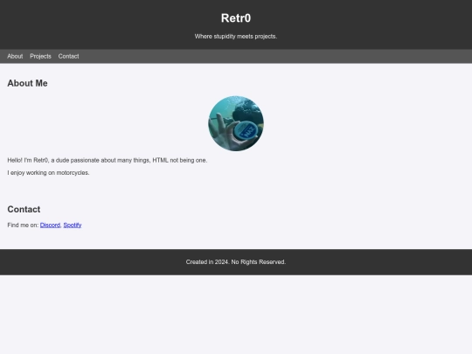Click the 'About Me' section heading
472x354 pixels.
[x=27, y=83]
